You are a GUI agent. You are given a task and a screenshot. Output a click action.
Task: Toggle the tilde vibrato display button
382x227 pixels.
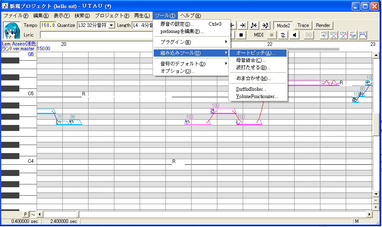[33, 215]
